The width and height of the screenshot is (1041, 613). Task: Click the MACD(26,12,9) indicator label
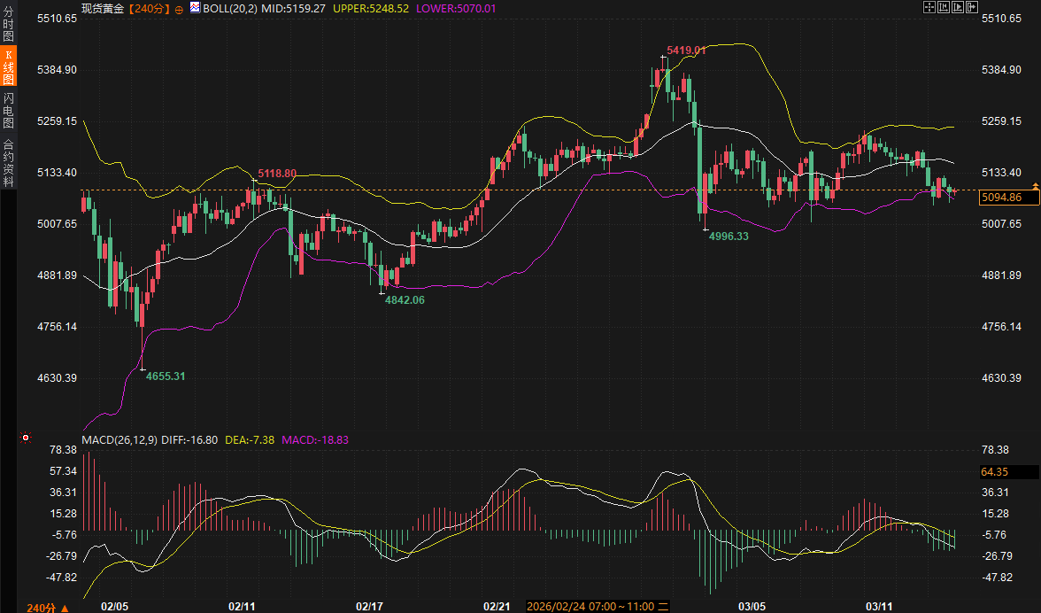click(119, 439)
